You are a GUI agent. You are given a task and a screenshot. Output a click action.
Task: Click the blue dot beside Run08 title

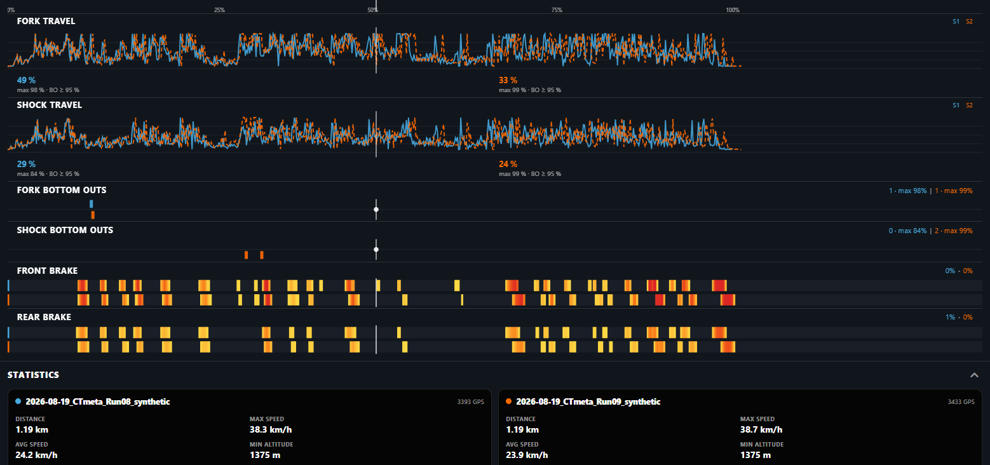click(18, 401)
